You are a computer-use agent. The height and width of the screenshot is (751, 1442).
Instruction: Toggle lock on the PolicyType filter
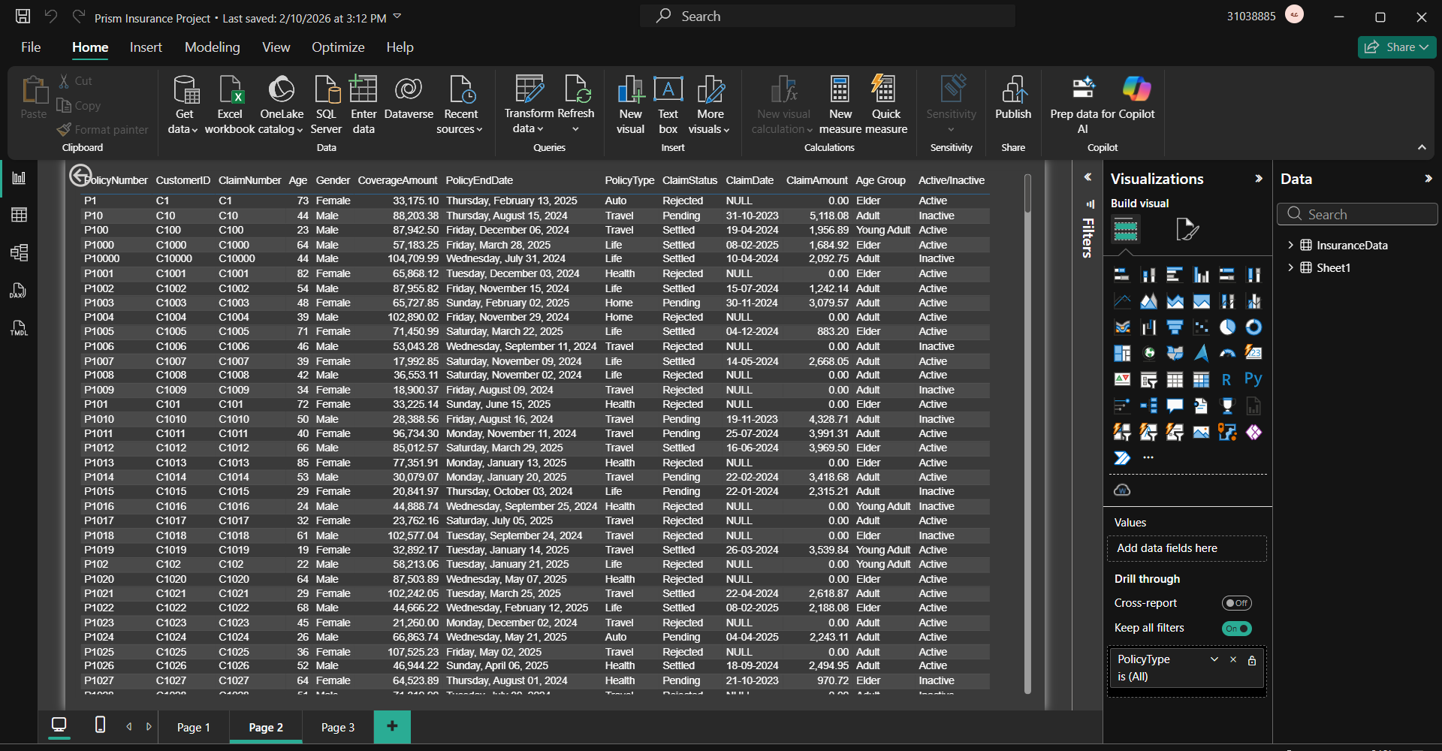[x=1252, y=661]
